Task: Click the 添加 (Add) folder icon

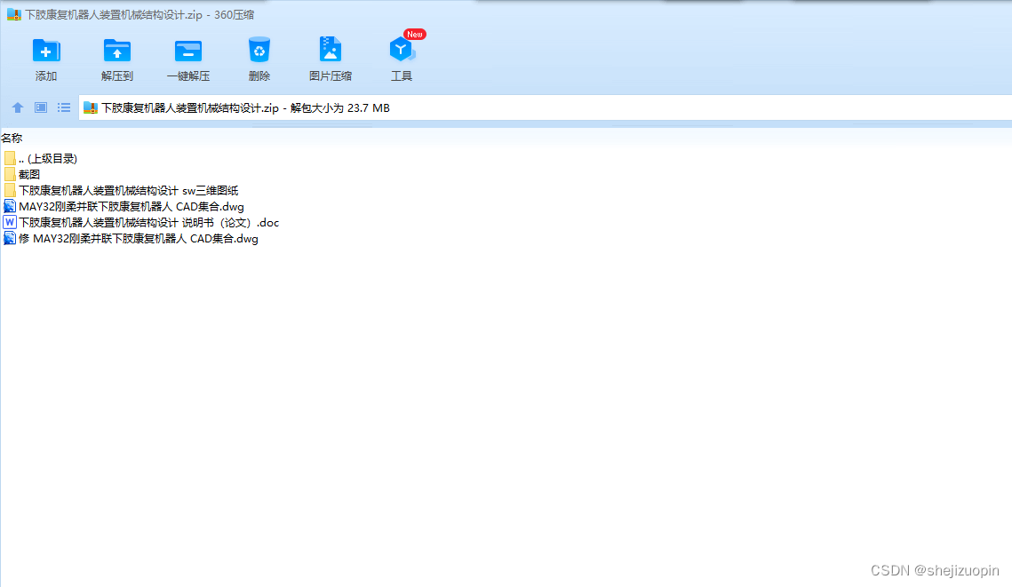Action: tap(46, 51)
